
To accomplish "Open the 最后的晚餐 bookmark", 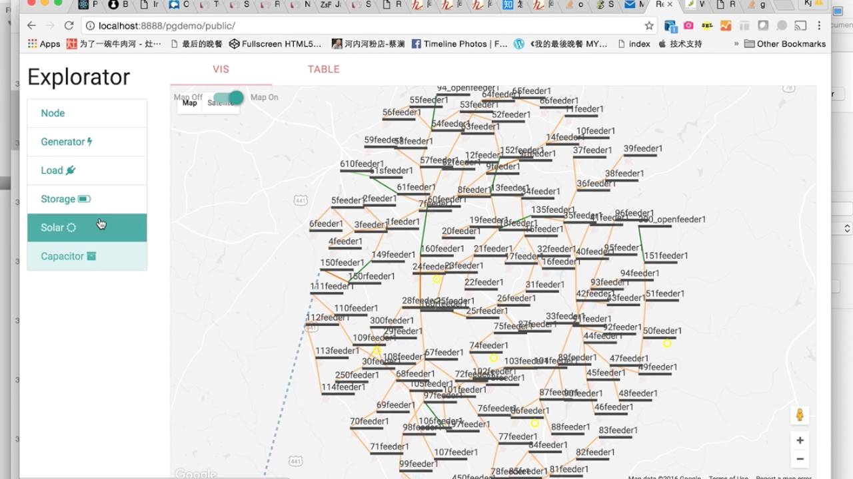I will (196, 44).
